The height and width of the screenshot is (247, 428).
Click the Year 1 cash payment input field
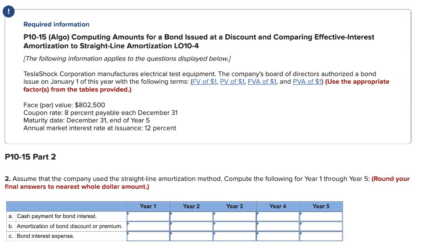148,216
